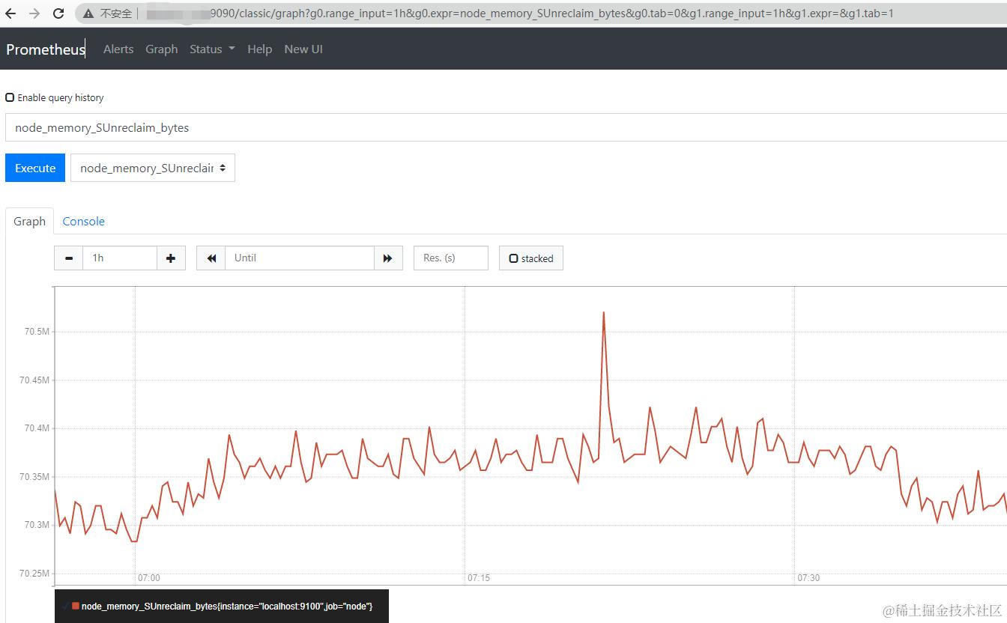
Task: Click the insecure site warning icon
Action: point(89,13)
